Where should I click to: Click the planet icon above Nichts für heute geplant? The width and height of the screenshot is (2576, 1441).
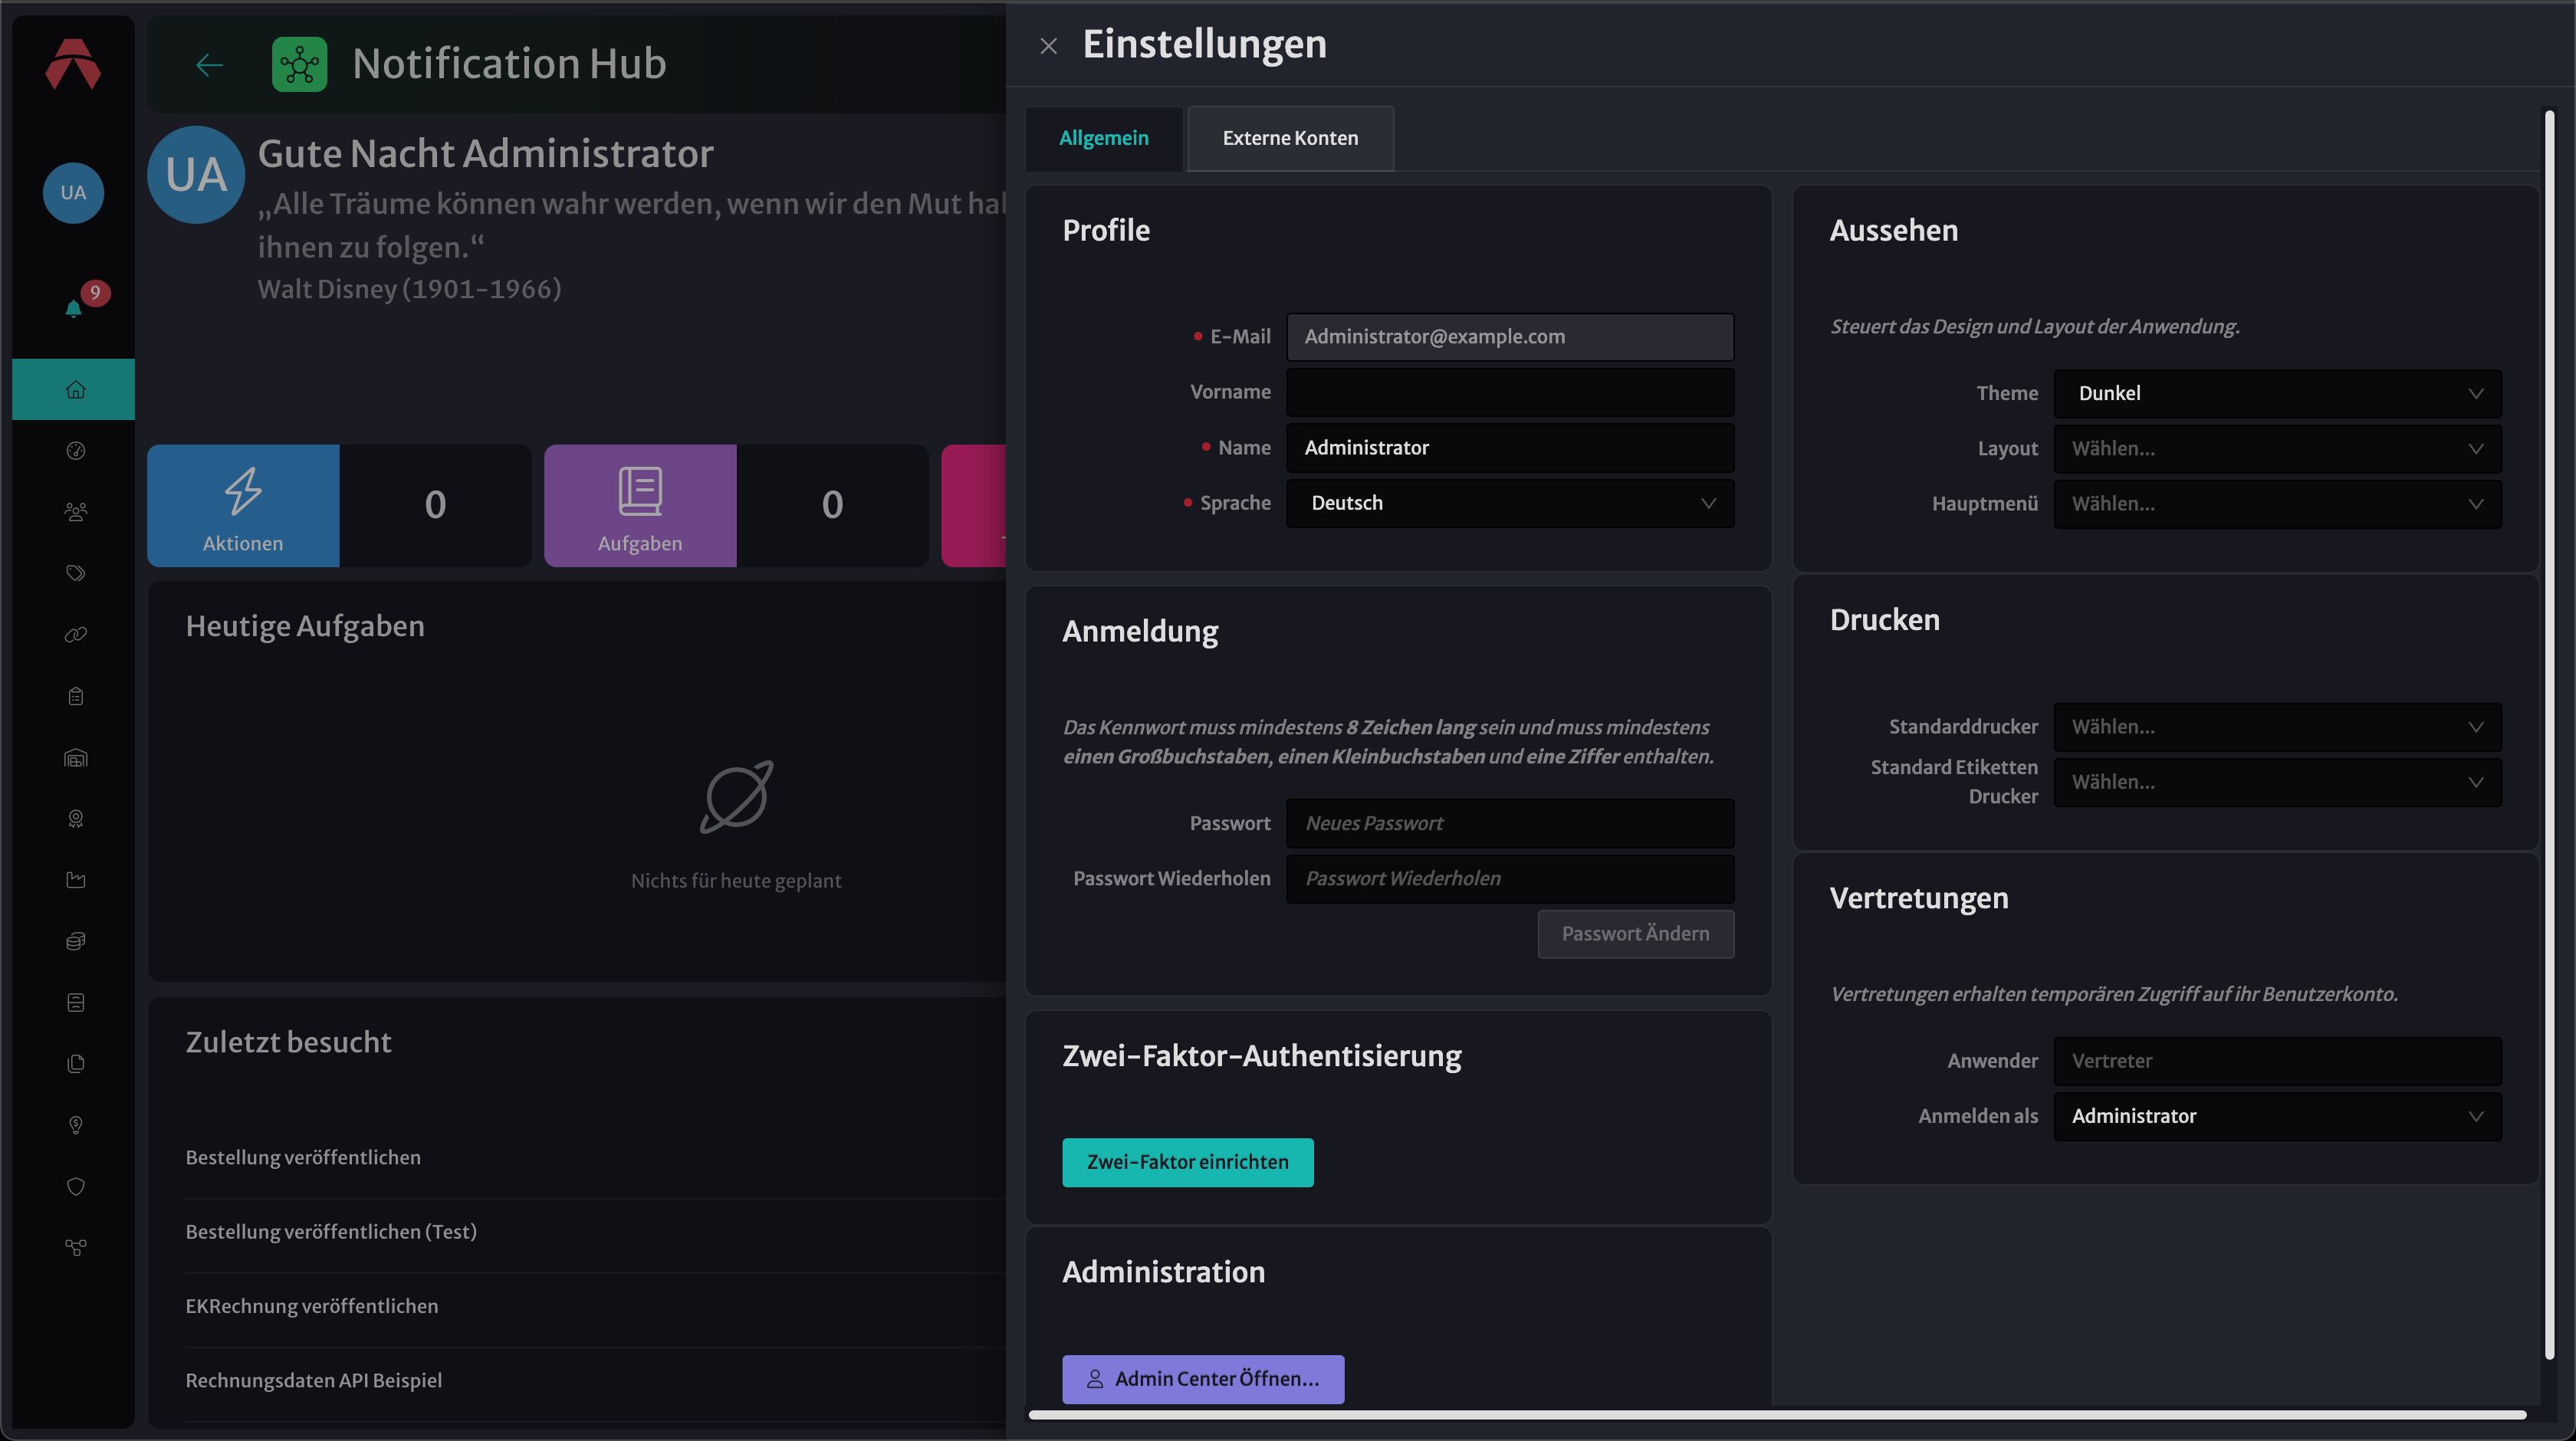coord(736,797)
